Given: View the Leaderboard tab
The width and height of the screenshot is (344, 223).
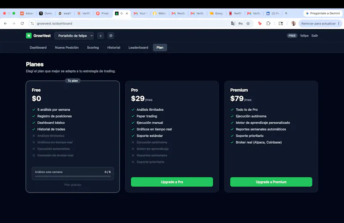Looking at the screenshot, I should coord(138,48).
